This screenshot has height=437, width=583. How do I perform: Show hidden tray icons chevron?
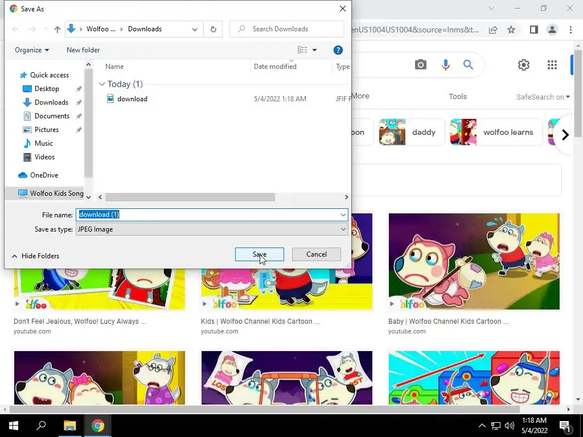482,426
